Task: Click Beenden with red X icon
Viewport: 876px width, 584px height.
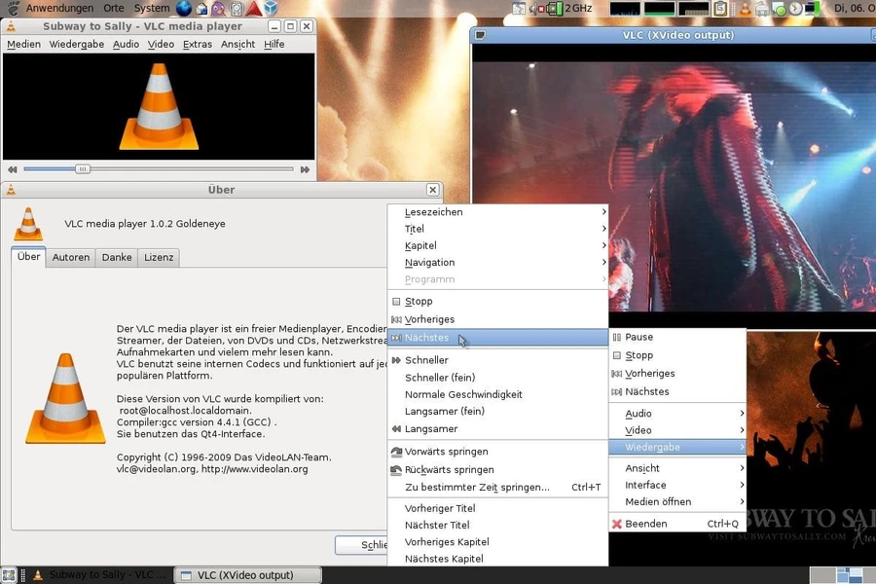Action: click(x=677, y=524)
